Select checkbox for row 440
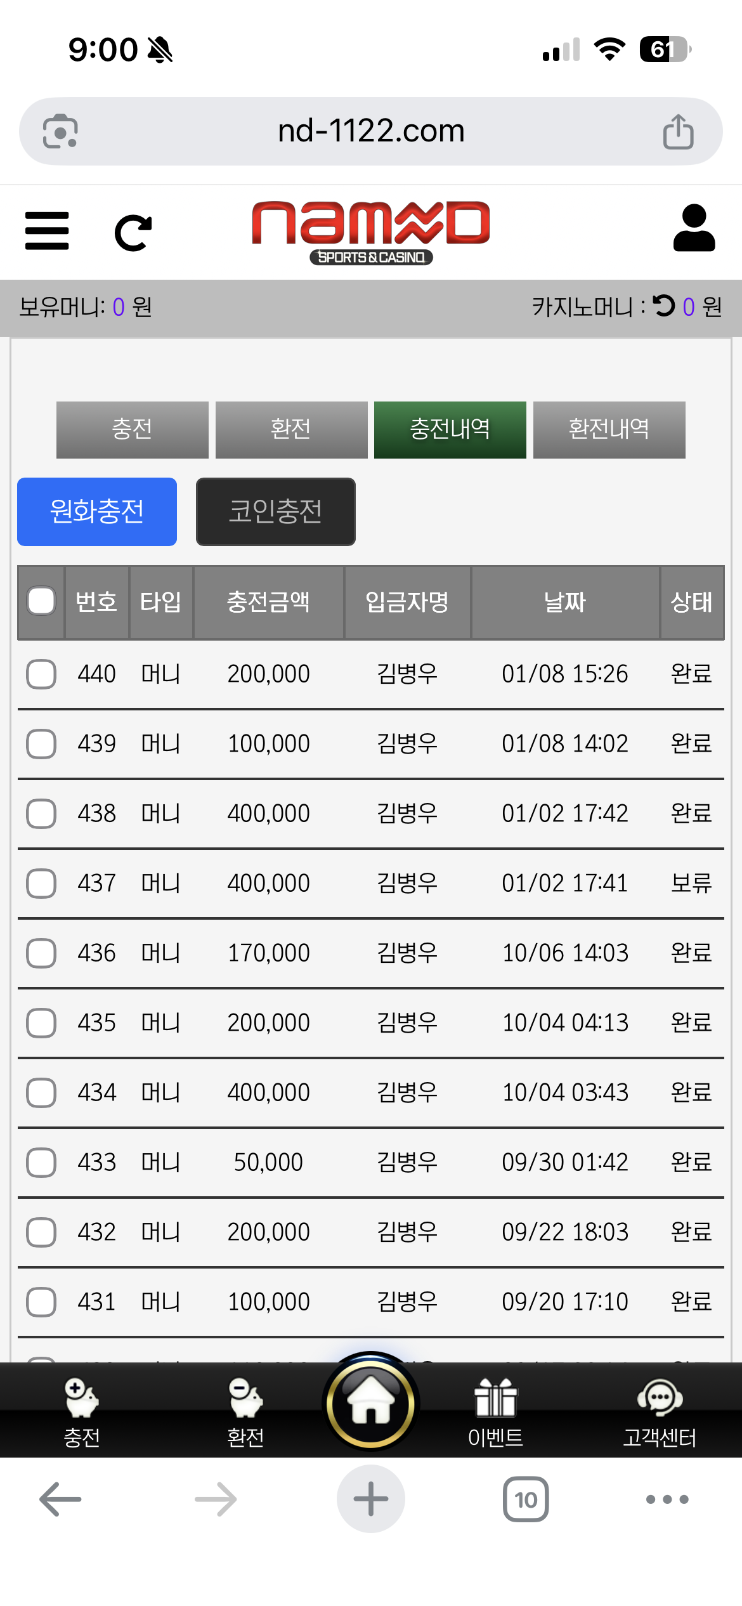The height and width of the screenshot is (1606, 742). pos(41,674)
